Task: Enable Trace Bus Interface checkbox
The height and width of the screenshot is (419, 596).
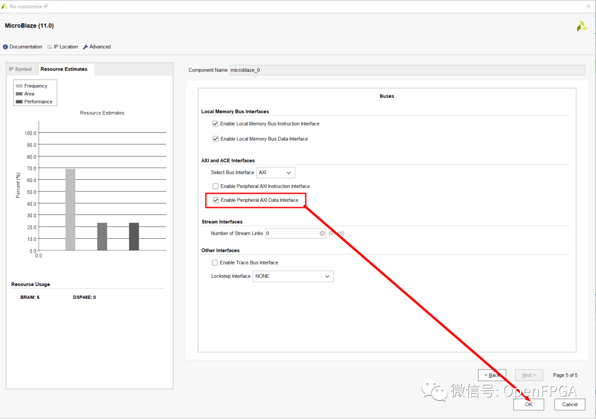Action: (215, 262)
